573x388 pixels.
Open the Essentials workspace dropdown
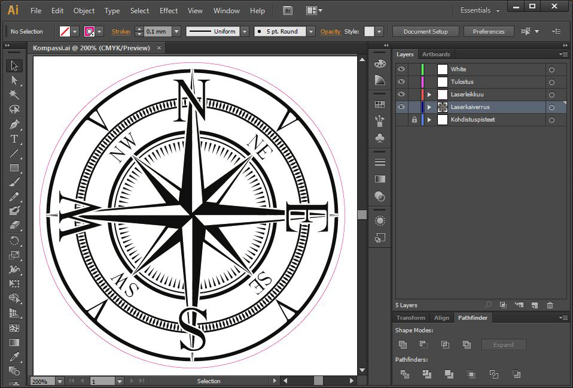coord(479,10)
